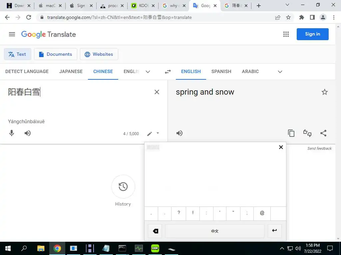Open the History panel

[123, 187]
